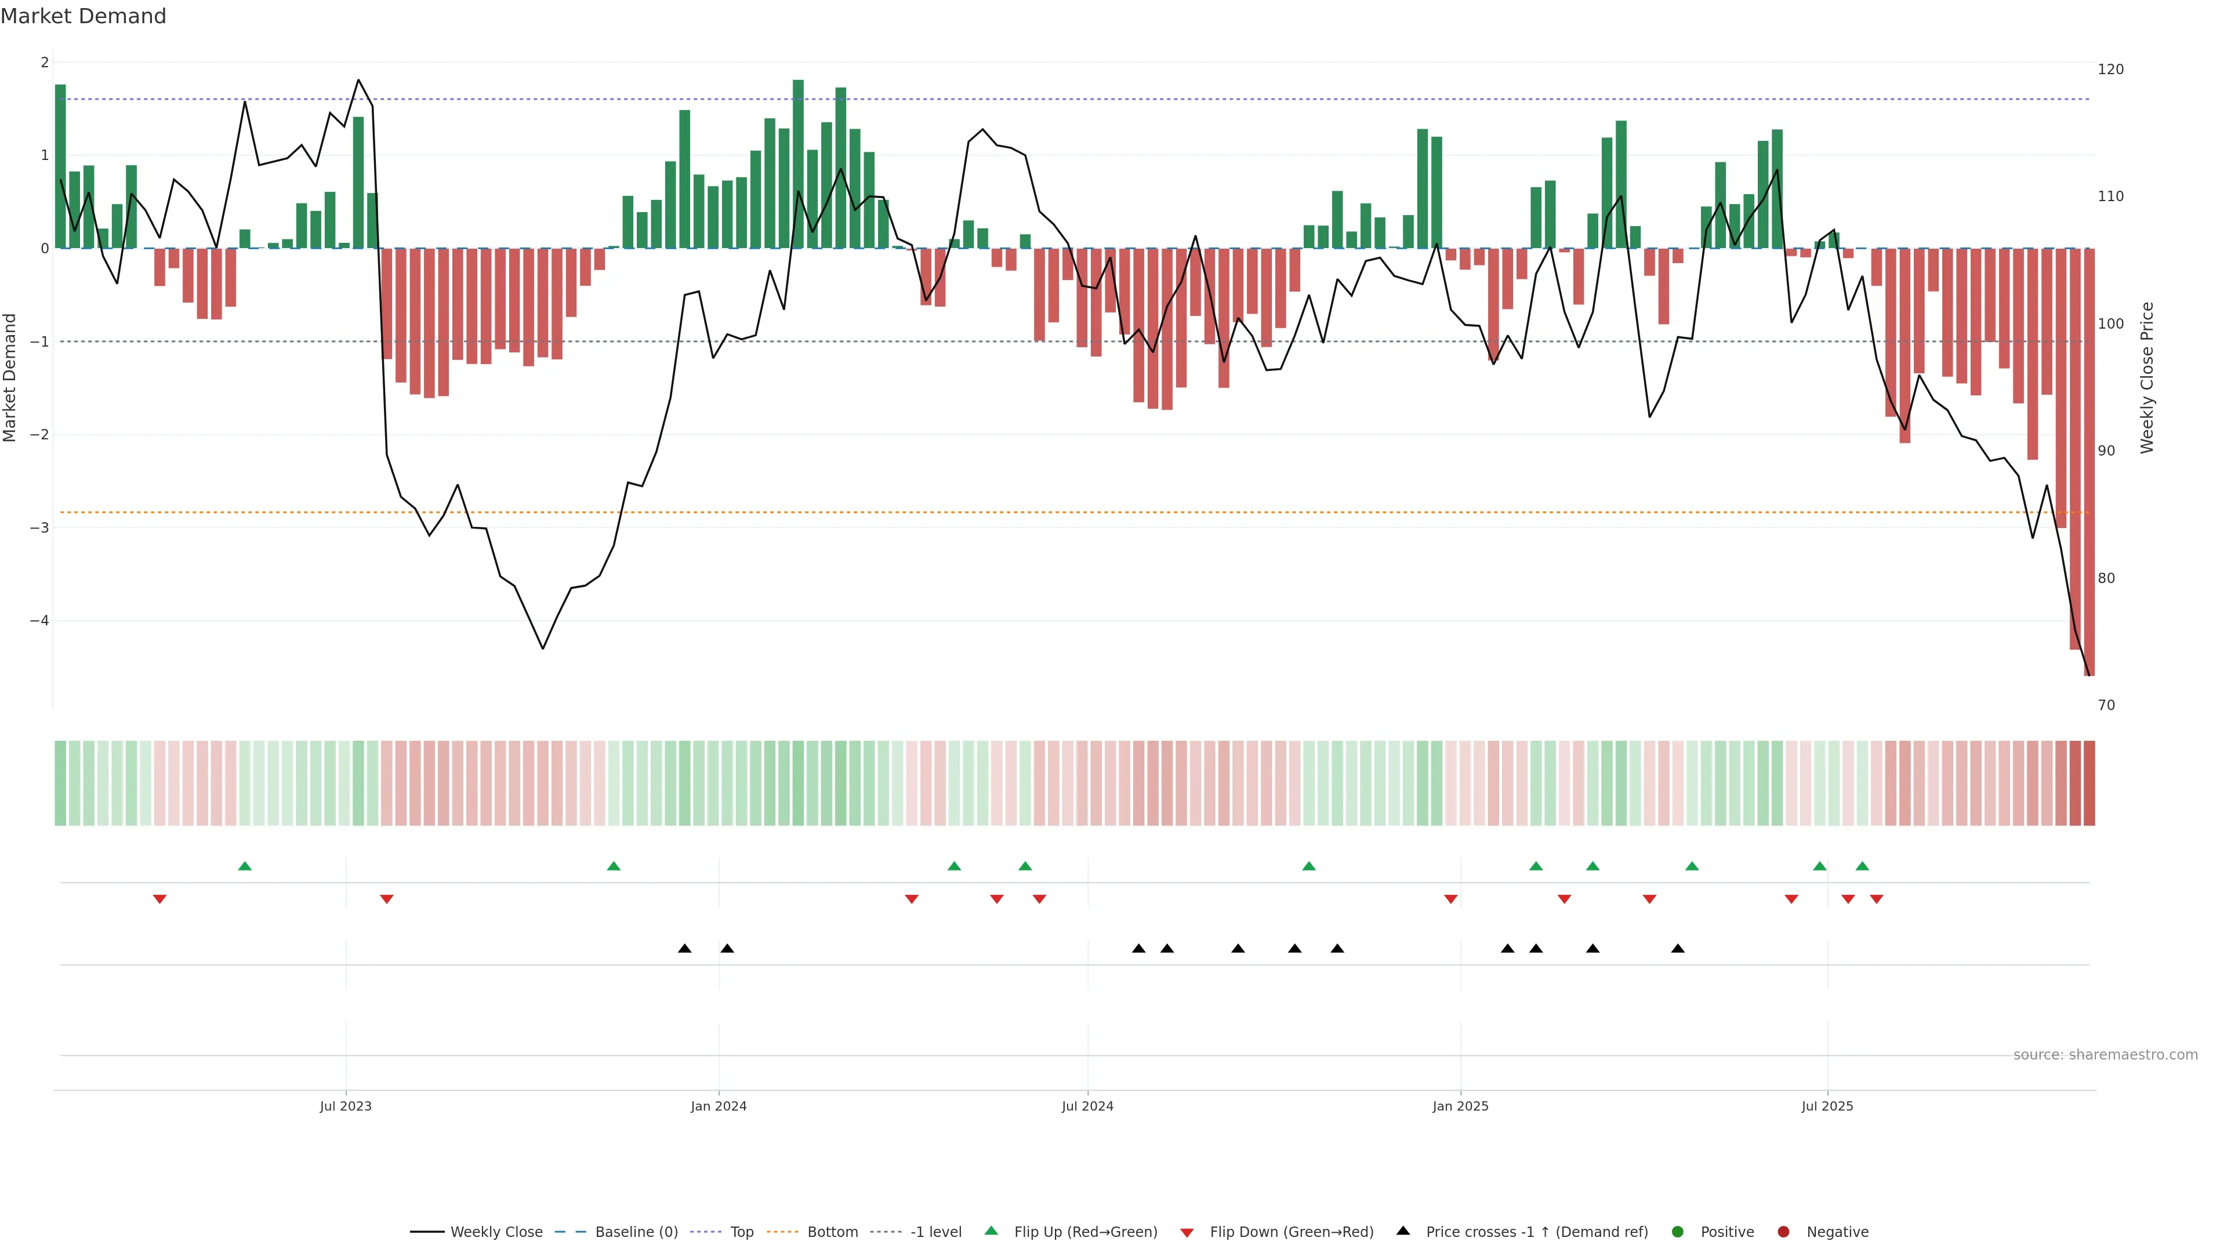Click the Negative red circle legend icon
Image resolution: width=2227 pixels, height=1252 pixels.
coord(1783,1231)
